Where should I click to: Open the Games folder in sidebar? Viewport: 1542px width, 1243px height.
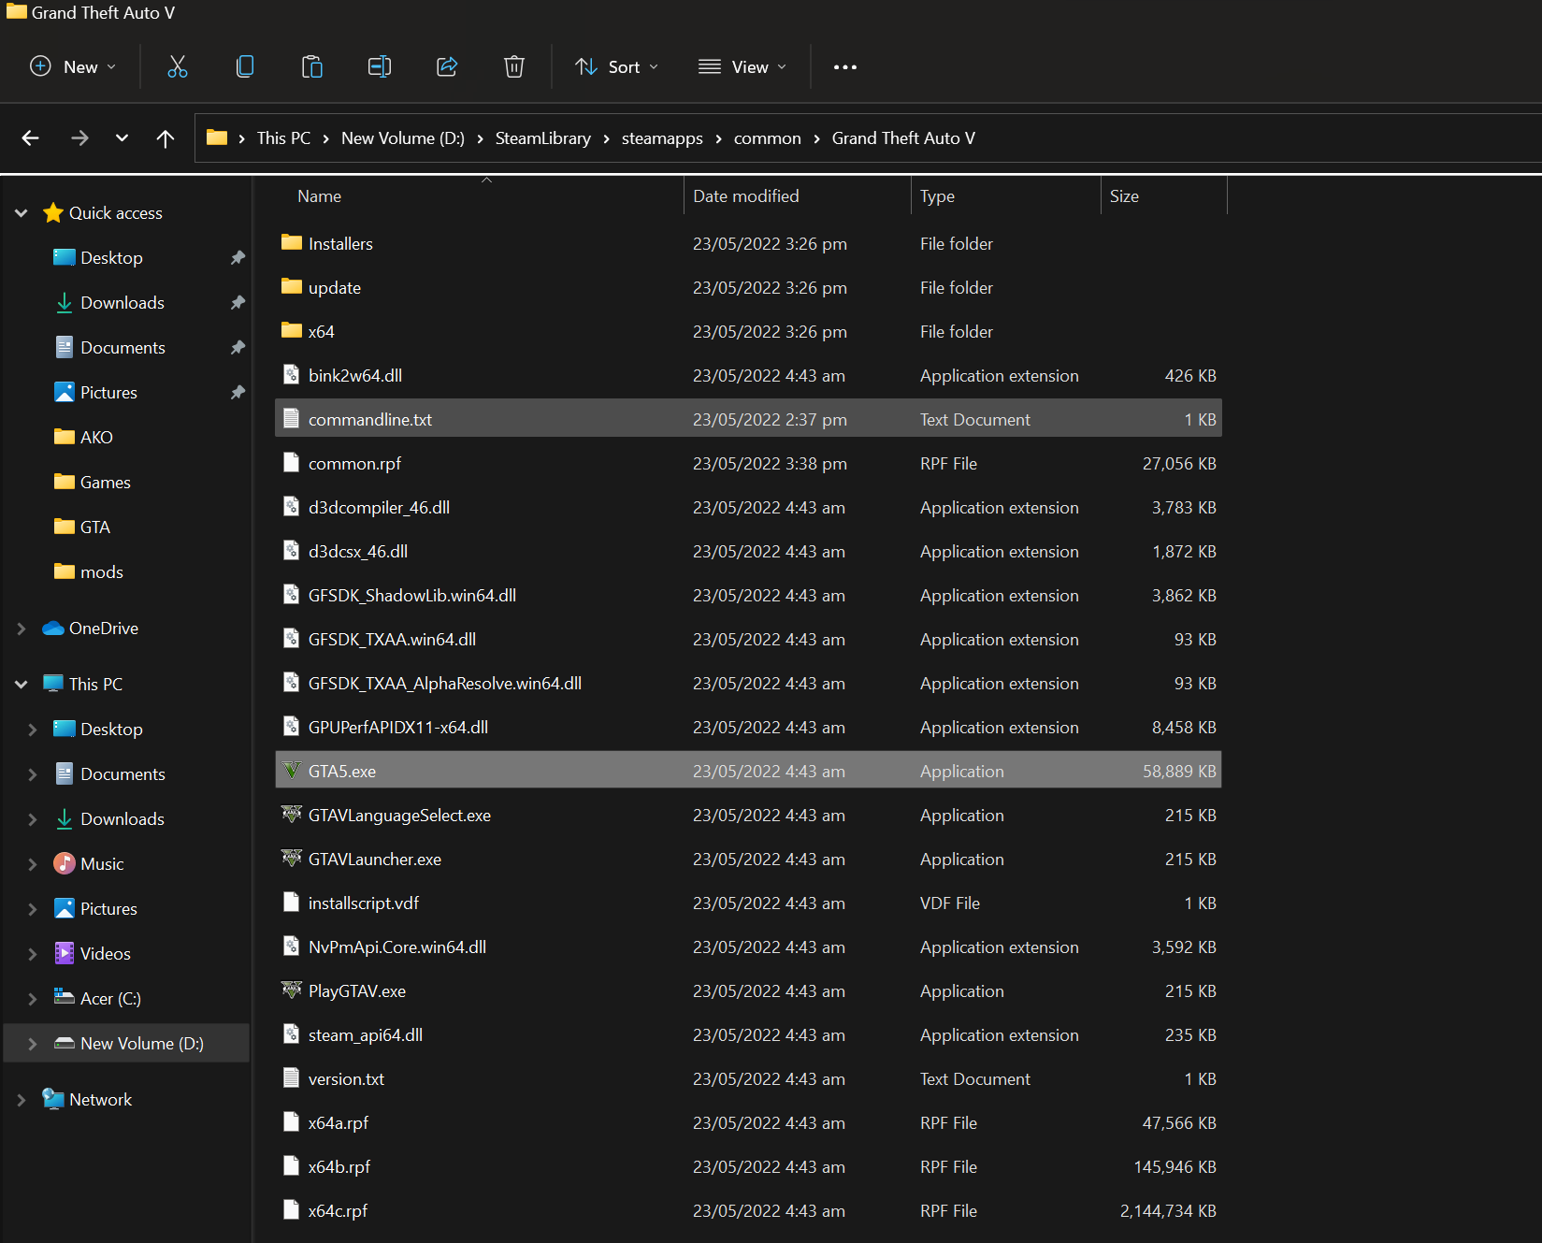[x=106, y=483]
